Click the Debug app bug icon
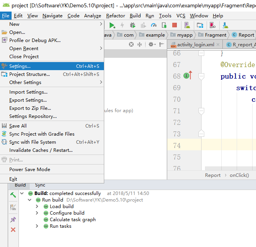The width and height of the screenshot is (256, 247). (x=132, y=25)
